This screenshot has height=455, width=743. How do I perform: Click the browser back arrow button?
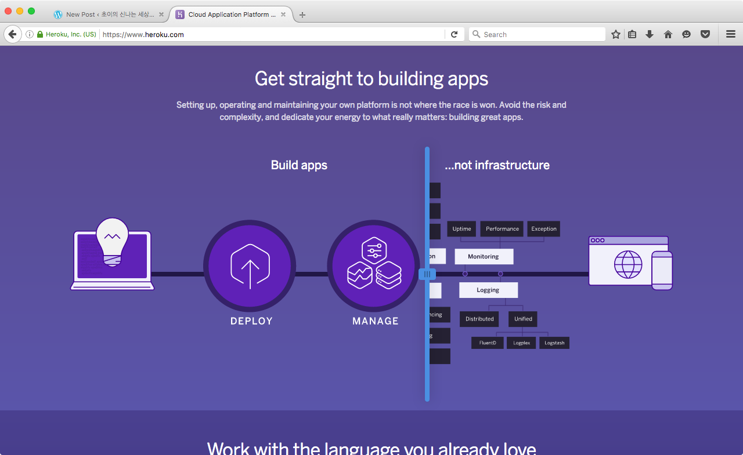coord(12,34)
